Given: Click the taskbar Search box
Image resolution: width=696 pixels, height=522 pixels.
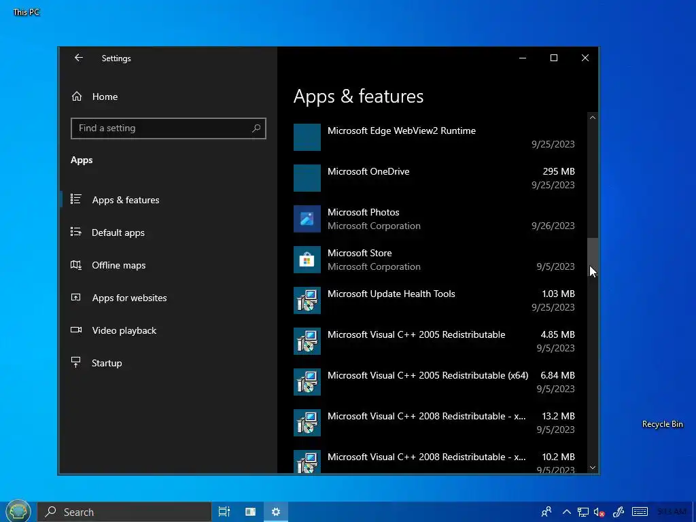Looking at the screenshot, I should coord(124,512).
